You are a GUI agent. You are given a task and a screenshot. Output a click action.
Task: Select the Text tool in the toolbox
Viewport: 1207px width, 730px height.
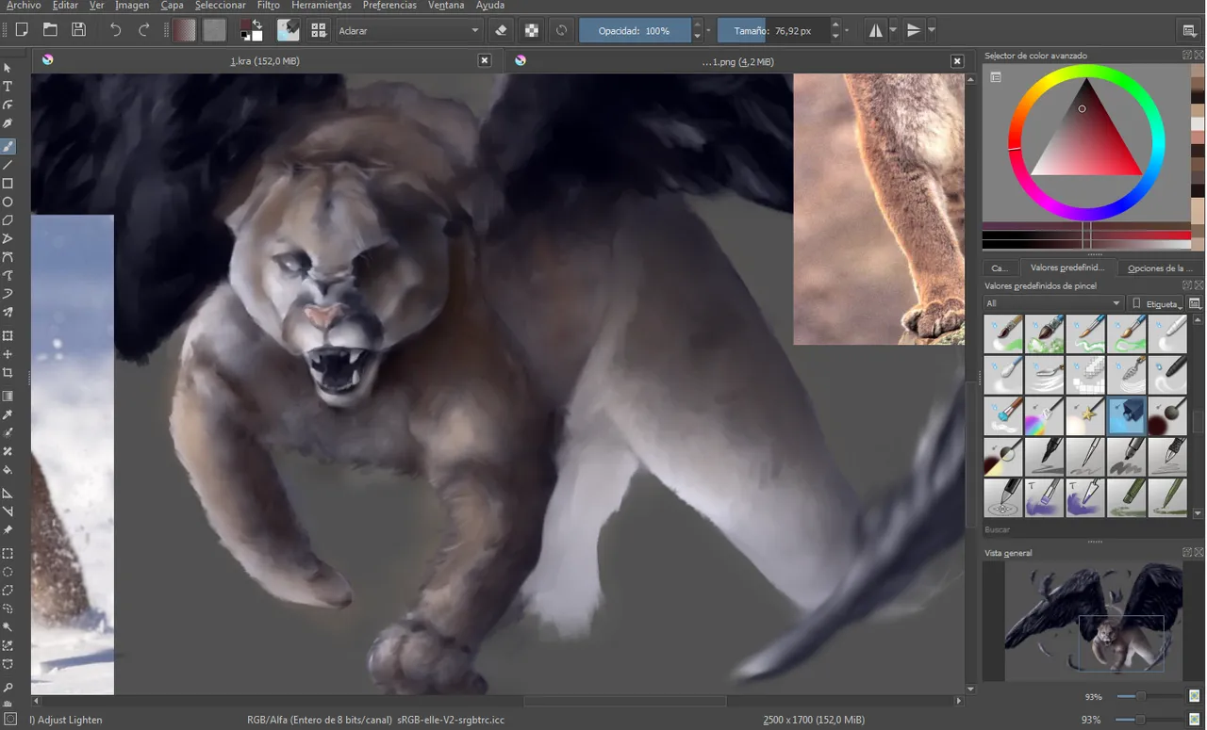pyautogui.click(x=8, y=87)
